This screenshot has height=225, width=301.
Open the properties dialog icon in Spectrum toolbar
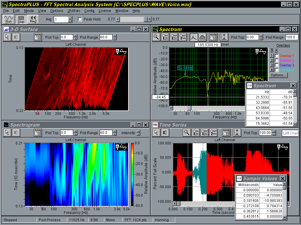click(213, 37)
